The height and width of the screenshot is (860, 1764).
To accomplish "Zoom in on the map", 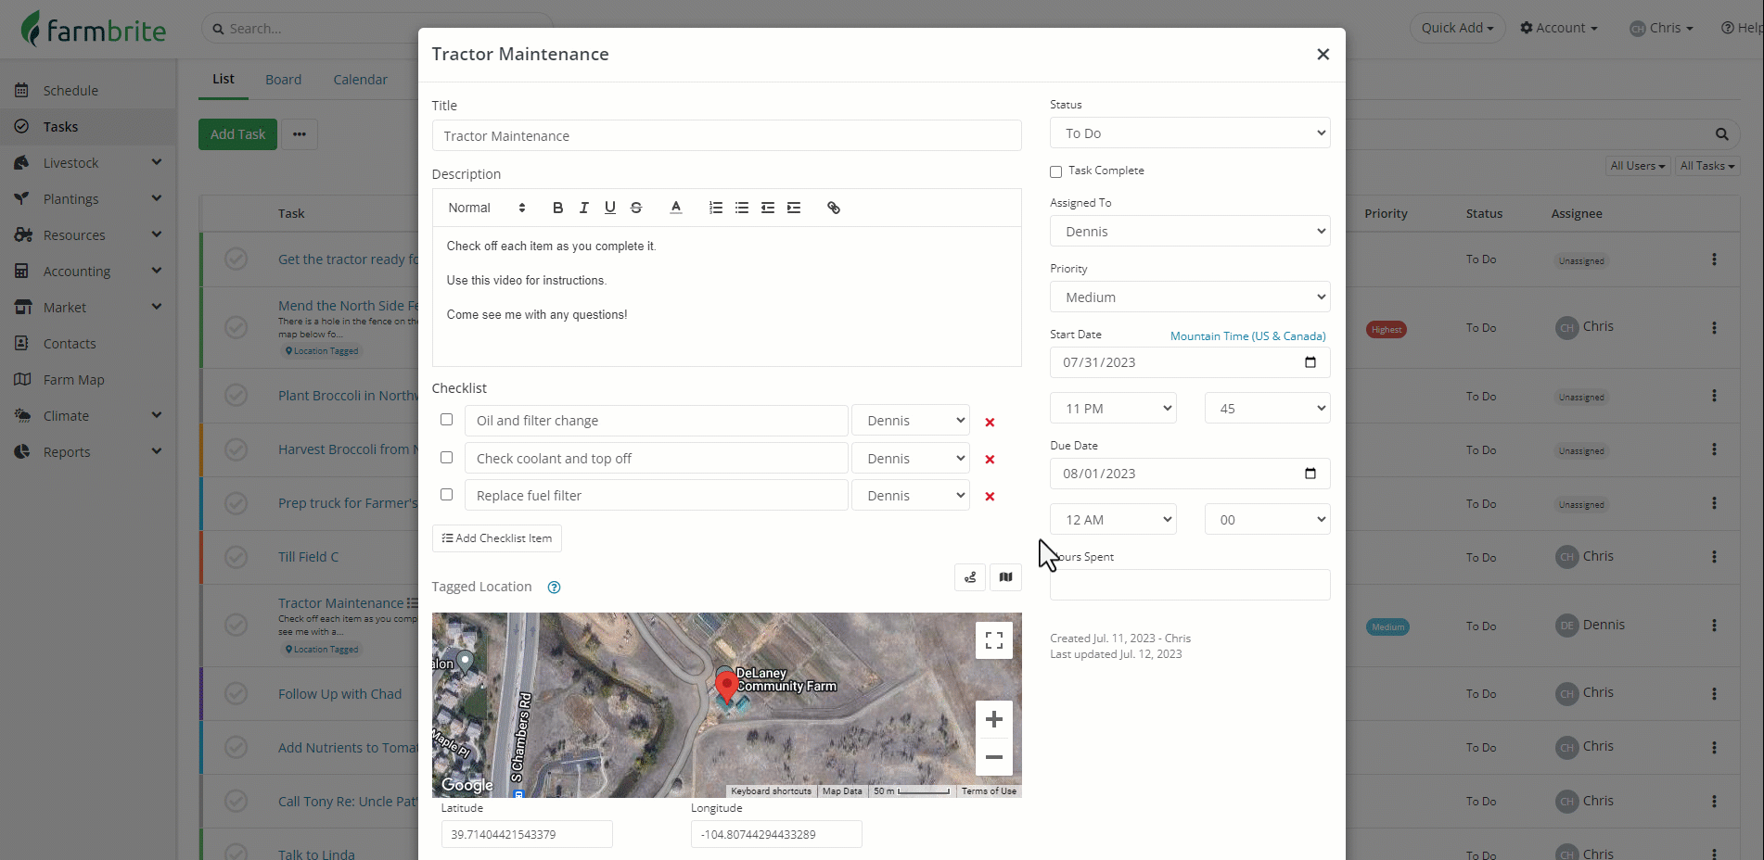I will point(993,719).
